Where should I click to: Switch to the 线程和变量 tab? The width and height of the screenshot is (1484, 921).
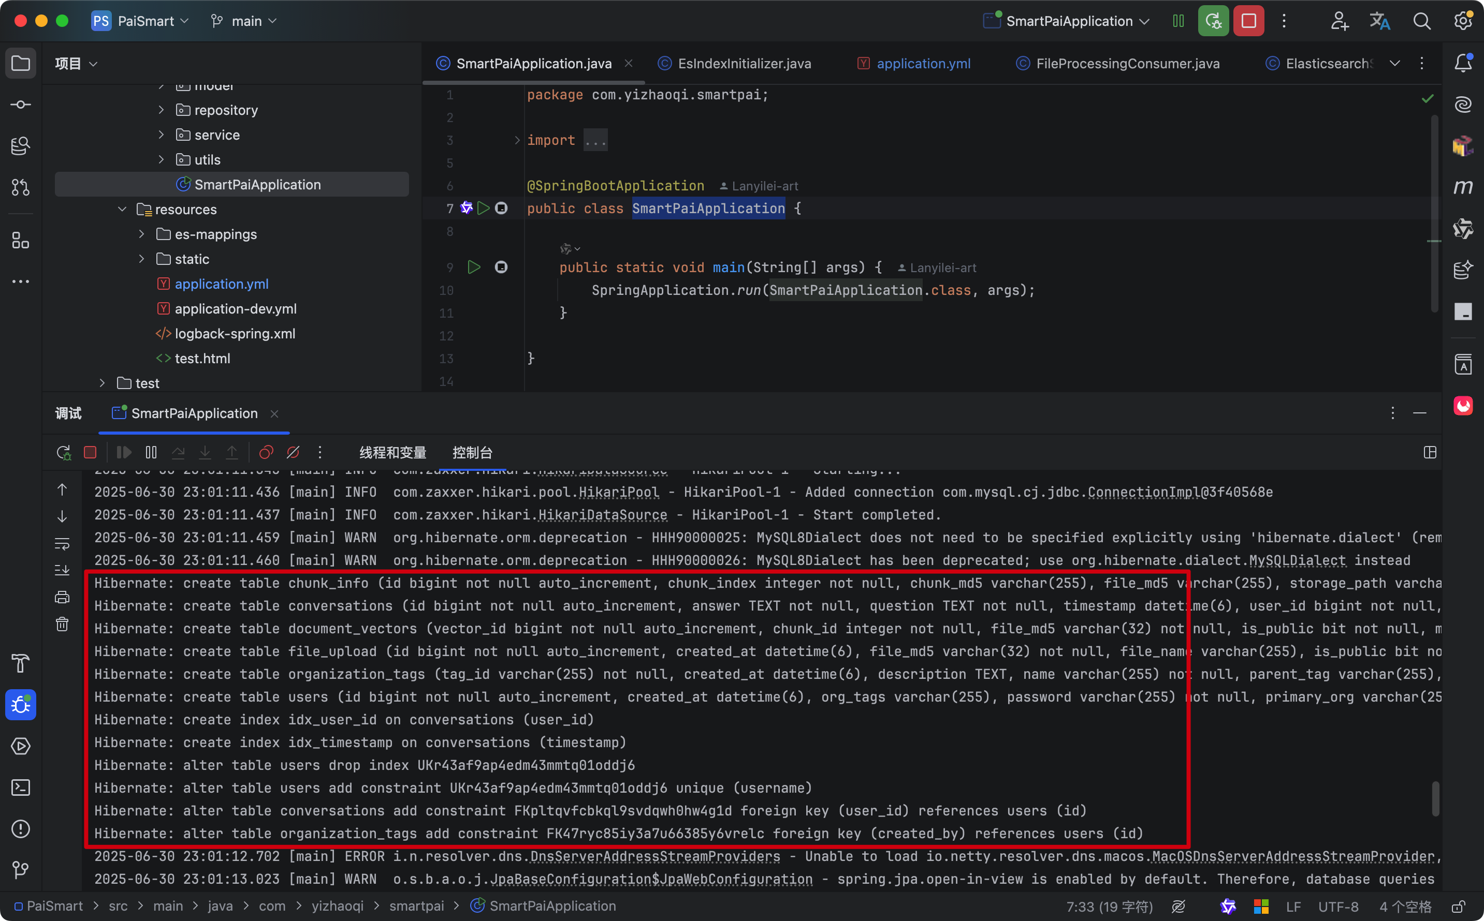click(x=392, y=453)
